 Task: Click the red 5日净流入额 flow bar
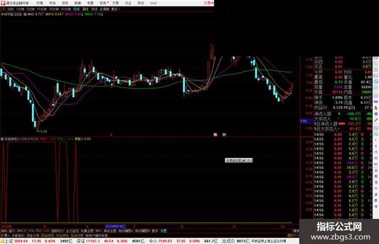pyautogui.click(x=342, y=124)
